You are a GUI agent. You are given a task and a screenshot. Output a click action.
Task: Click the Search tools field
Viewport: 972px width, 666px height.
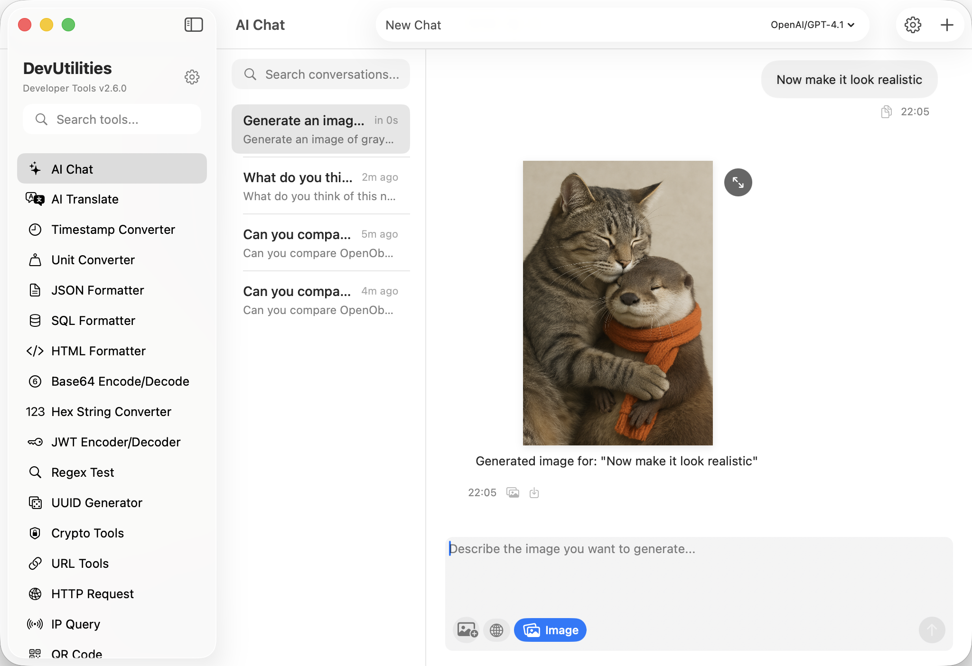tap(112, 120)
